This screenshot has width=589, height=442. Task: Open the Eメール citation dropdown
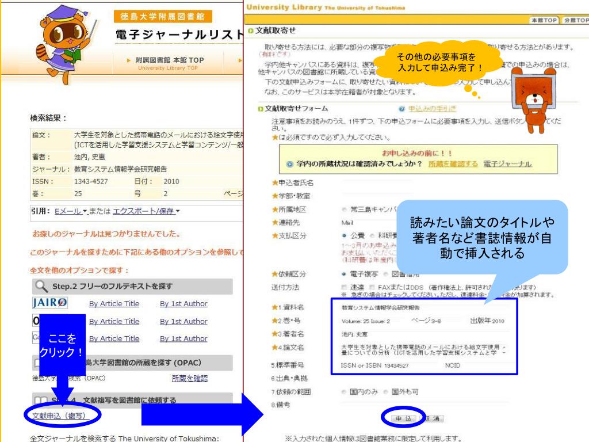pyautogui.click(x=71, y=211)
